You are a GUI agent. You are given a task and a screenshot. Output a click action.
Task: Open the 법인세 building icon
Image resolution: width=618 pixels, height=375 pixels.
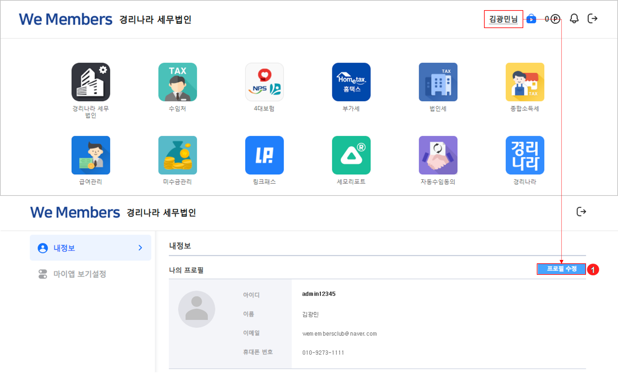(x=438, y=82)
